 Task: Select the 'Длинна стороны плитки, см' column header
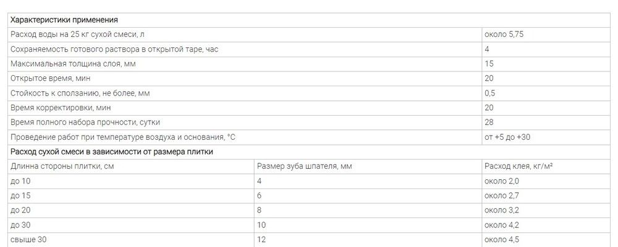(x=62, y=166)
